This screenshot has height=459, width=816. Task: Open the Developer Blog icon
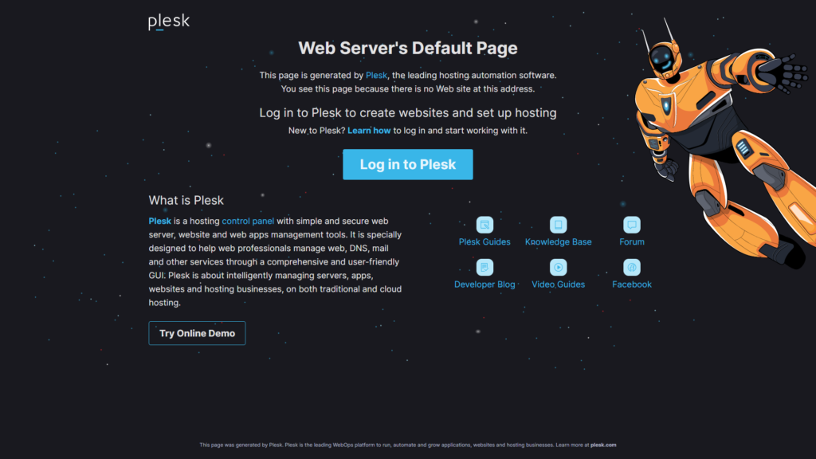(484, 268)
